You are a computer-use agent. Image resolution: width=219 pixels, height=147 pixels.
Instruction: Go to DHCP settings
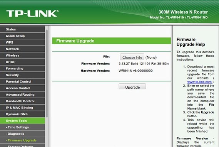pyautogui.click(x=22, y=62)
